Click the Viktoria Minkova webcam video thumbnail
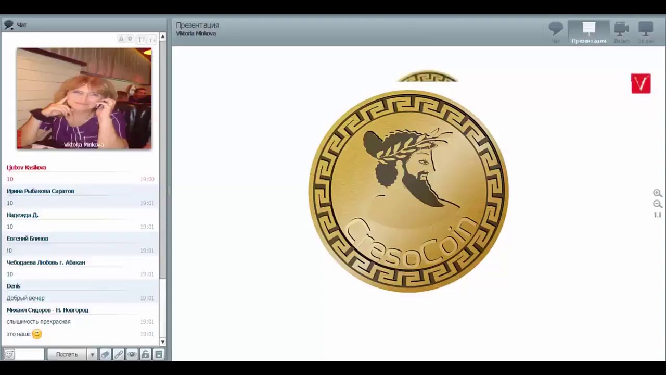Image resolution: width=666 pixels, height=375 pixels. (84, 98)
